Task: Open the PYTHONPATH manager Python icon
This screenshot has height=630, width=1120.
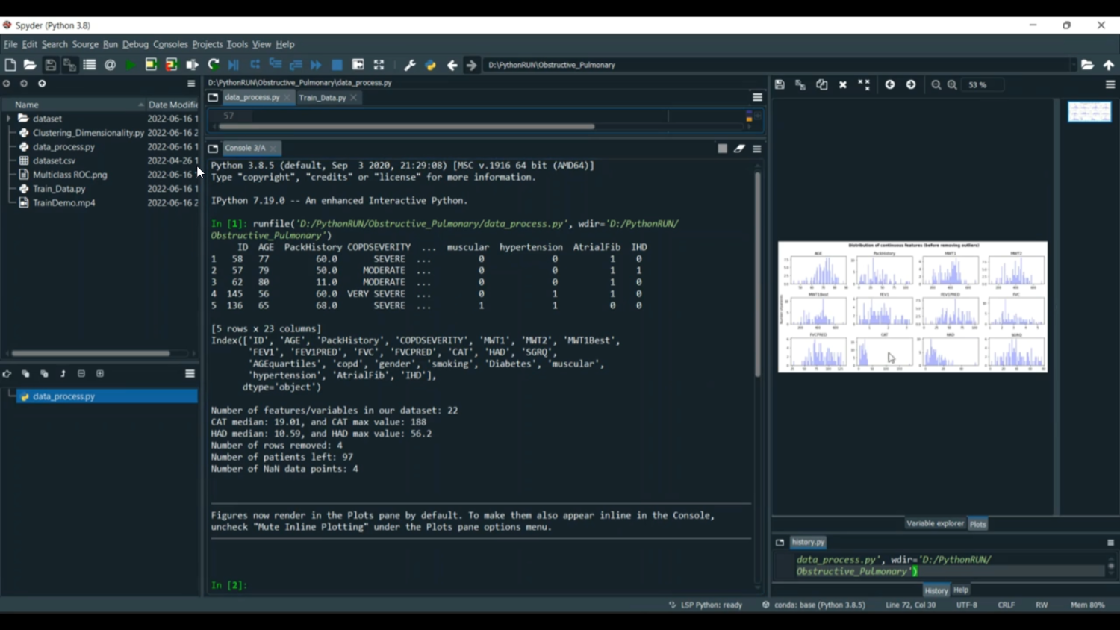Action: click(x=431, y=65)
